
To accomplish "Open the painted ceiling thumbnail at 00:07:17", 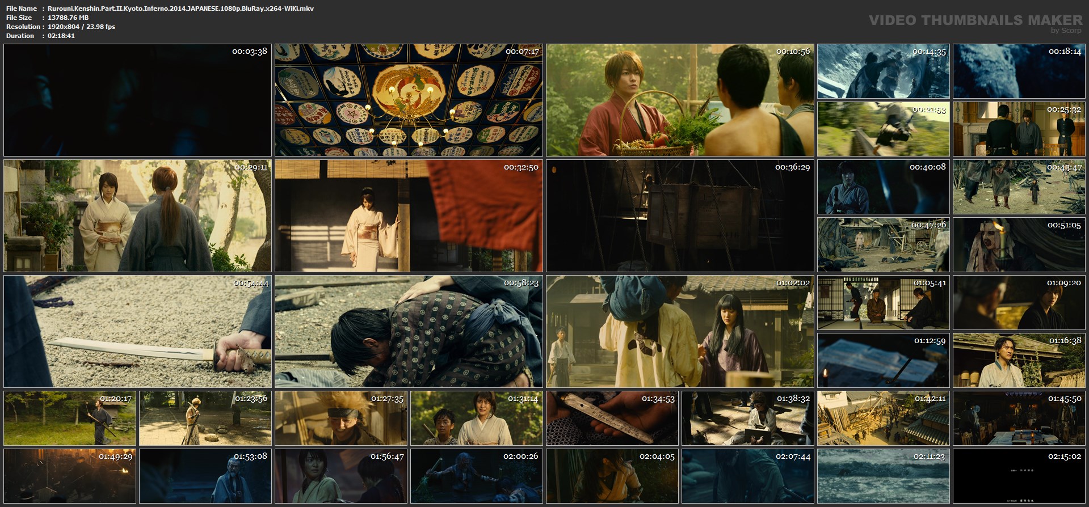I will (x=409, y=100).
